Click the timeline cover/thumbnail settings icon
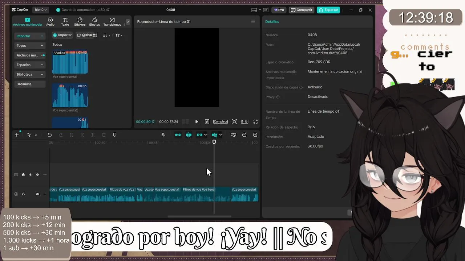The image size is (465, 261). [233, 135]
